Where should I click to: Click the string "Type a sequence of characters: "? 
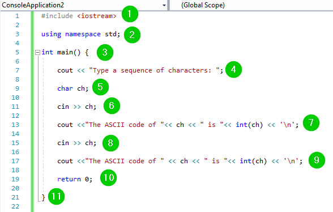154,70
